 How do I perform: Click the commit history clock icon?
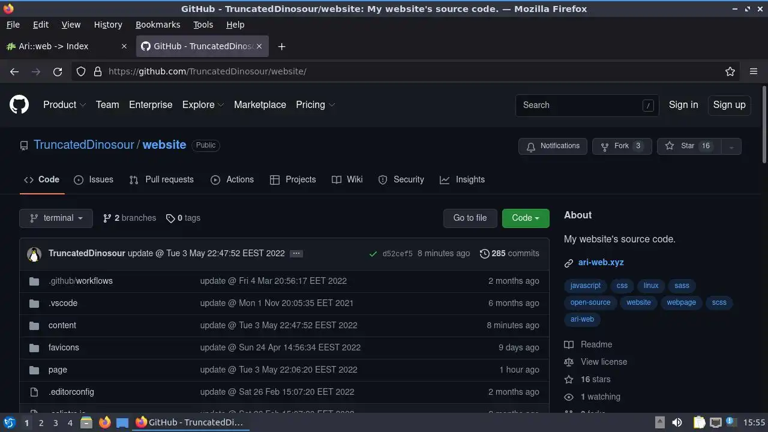[x=484, y=254]
